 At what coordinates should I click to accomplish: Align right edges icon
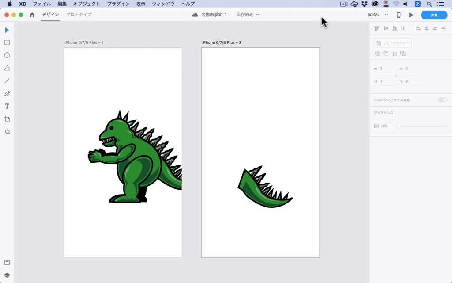pyautogui.click(x=435, y=28)
